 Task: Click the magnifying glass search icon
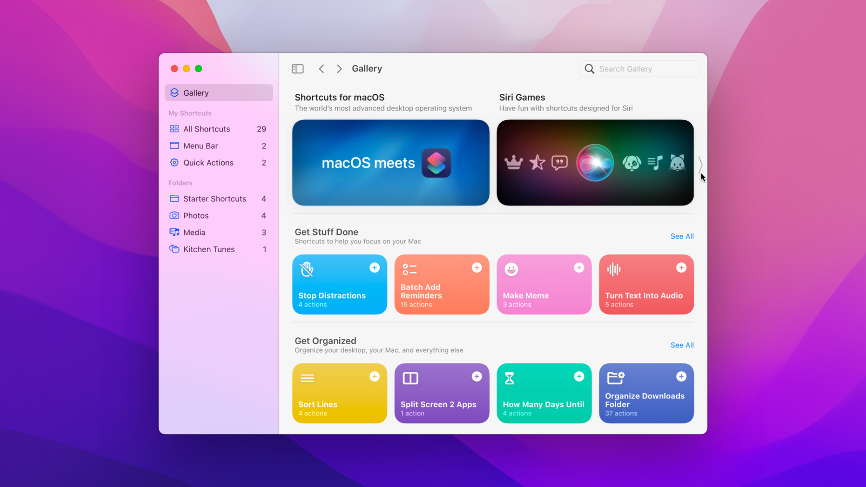coord(589,69)
